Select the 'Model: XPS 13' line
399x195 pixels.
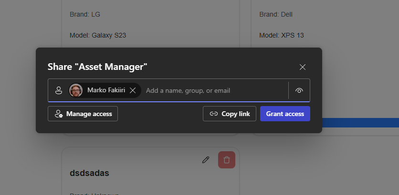click(282, 35)
